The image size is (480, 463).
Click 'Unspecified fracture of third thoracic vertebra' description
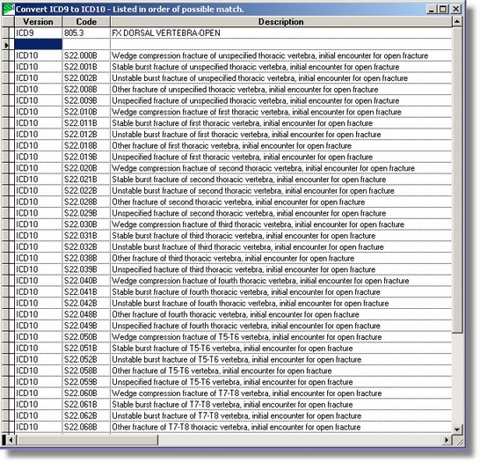coord(281,269)
